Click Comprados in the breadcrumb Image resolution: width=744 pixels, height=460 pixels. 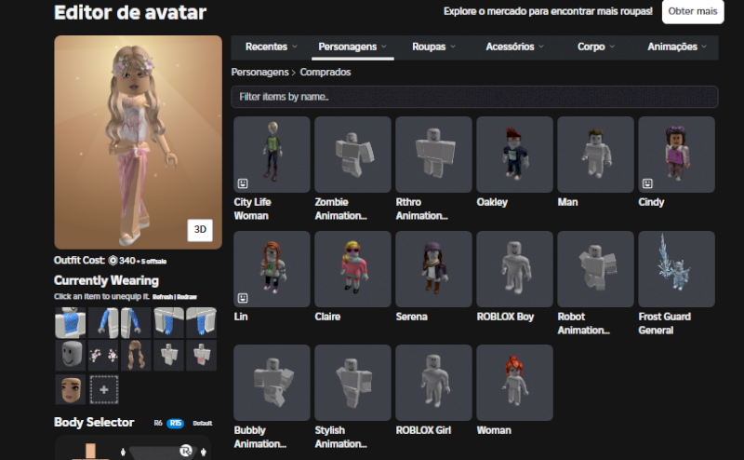[x=325, y=73]
